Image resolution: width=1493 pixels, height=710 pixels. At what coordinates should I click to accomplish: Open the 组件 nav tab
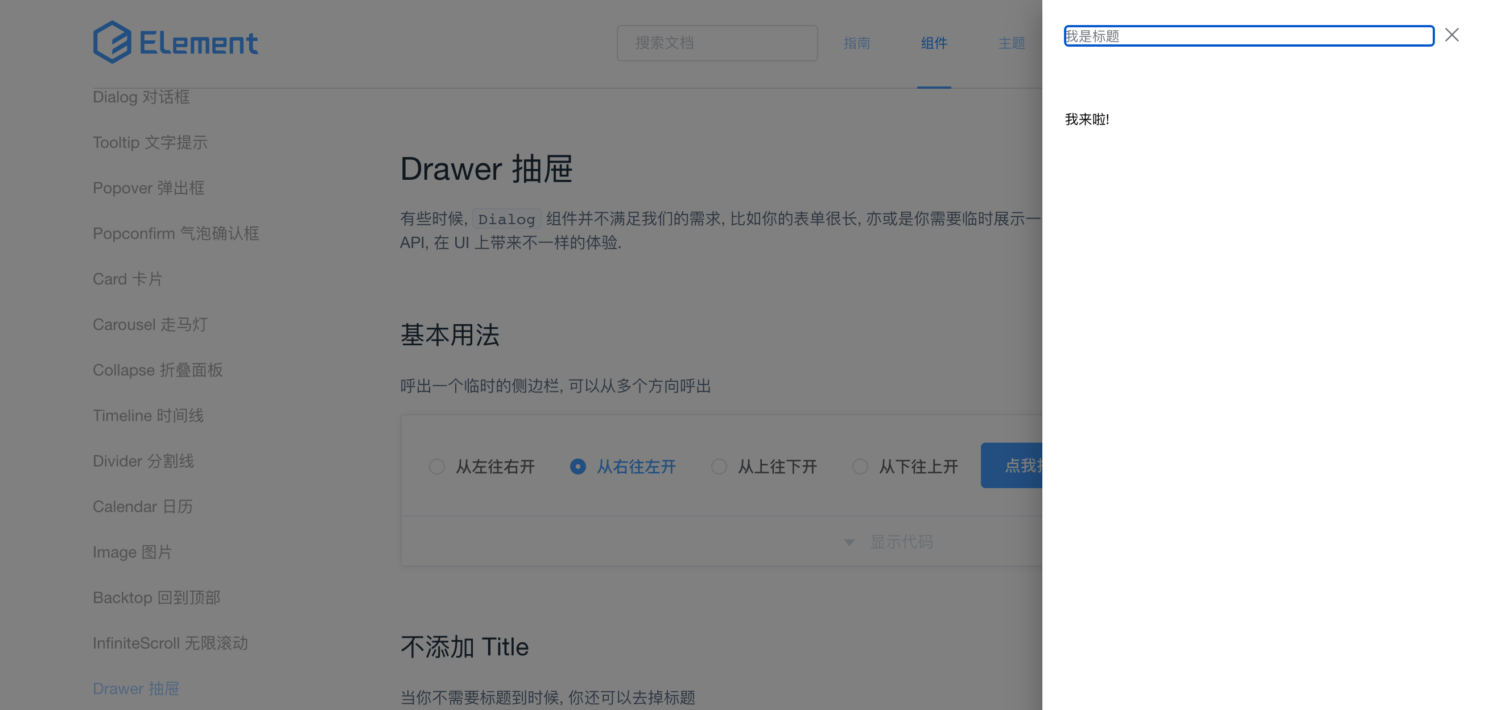coord(934,43)
